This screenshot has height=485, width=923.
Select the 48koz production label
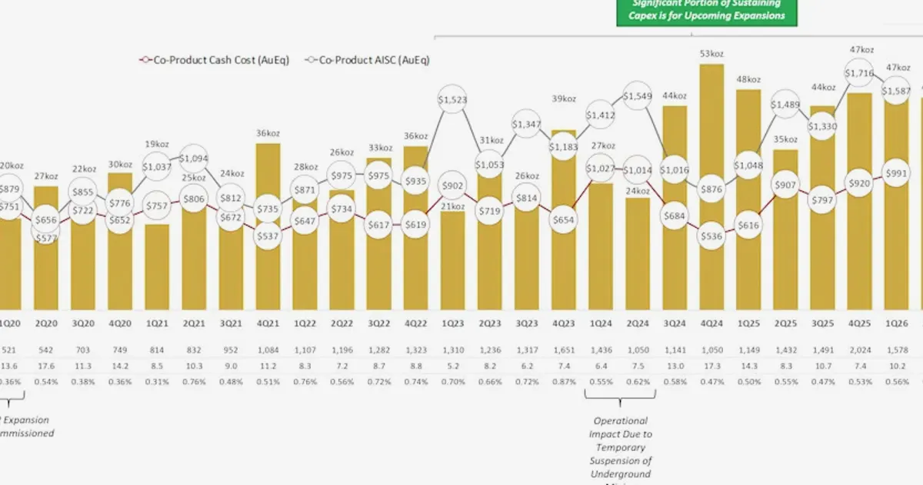click(x=748, y=79)
